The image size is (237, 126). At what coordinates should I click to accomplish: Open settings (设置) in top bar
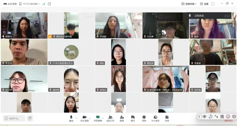[204, 4]
